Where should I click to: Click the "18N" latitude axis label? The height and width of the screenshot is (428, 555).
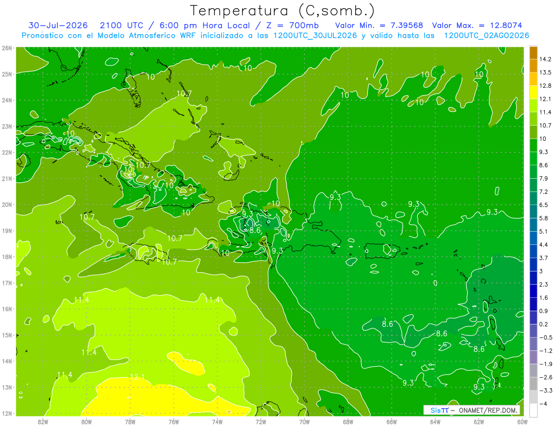point(6,257)
